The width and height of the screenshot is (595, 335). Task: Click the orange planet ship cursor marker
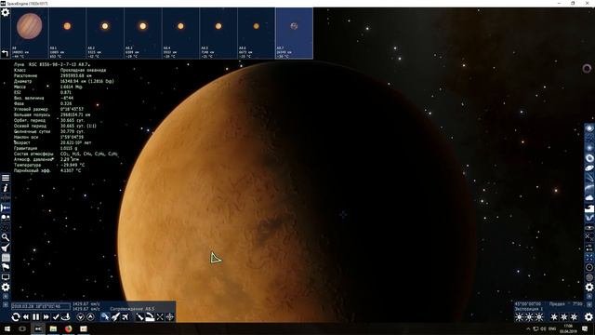tap(216, 259)
